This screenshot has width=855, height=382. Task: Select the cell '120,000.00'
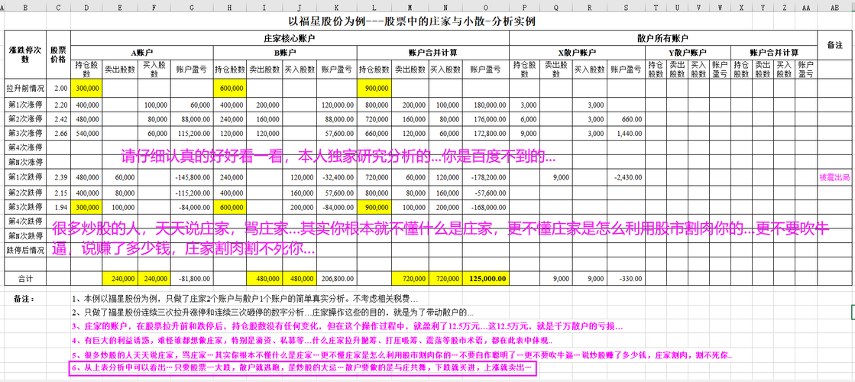click(336, 105)
